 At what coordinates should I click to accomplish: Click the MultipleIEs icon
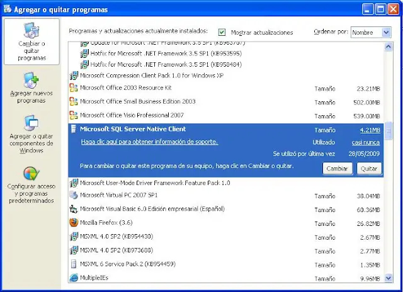coord(74,278)
